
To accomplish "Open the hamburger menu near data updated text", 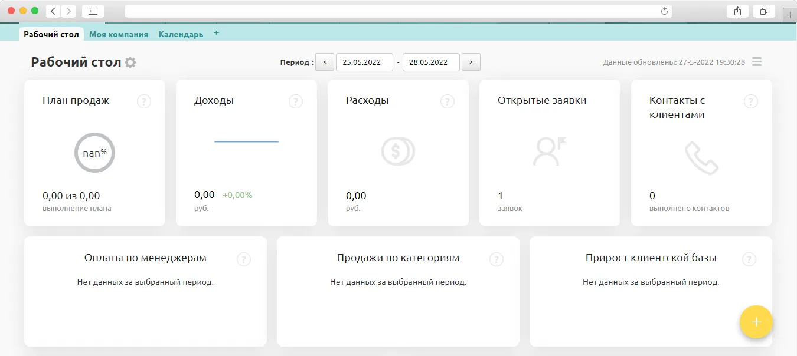I will coord(757,62).
